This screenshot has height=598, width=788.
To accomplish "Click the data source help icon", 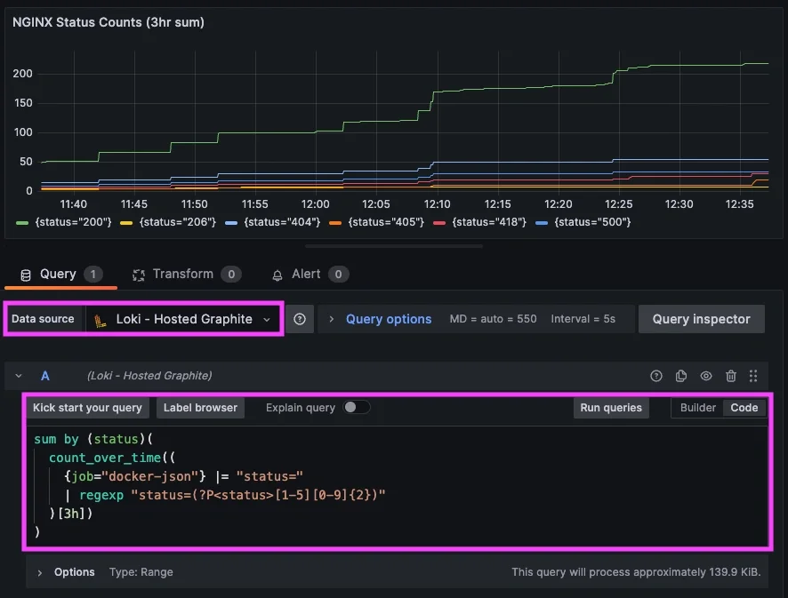I will pos(300,319).
